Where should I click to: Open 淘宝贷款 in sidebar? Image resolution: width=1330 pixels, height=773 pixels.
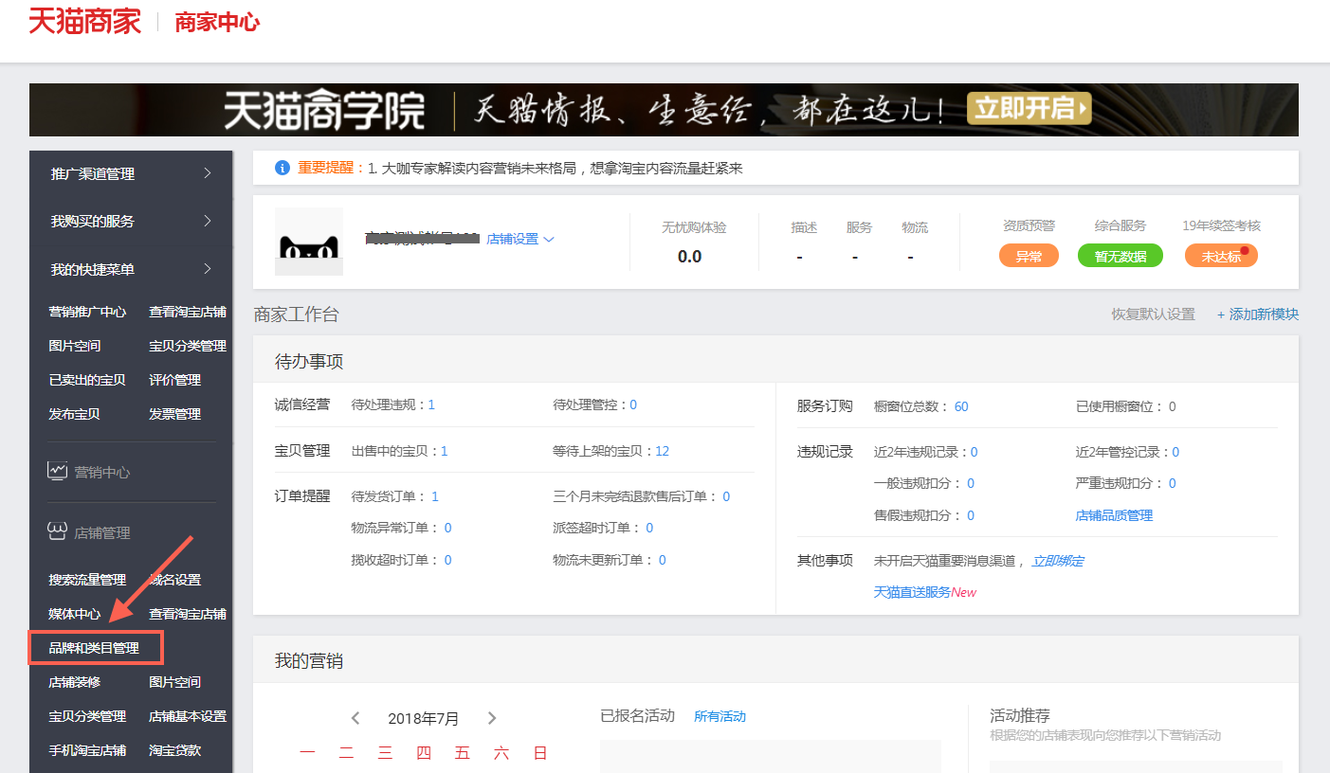tap(175, 750)
